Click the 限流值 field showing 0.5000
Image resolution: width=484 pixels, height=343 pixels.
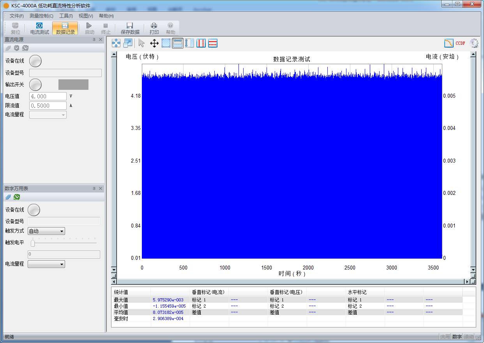point(48,106)
